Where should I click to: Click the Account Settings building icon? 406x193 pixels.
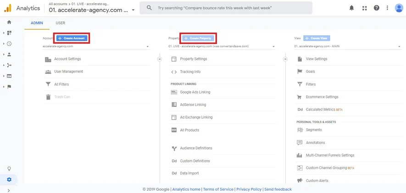48,60
